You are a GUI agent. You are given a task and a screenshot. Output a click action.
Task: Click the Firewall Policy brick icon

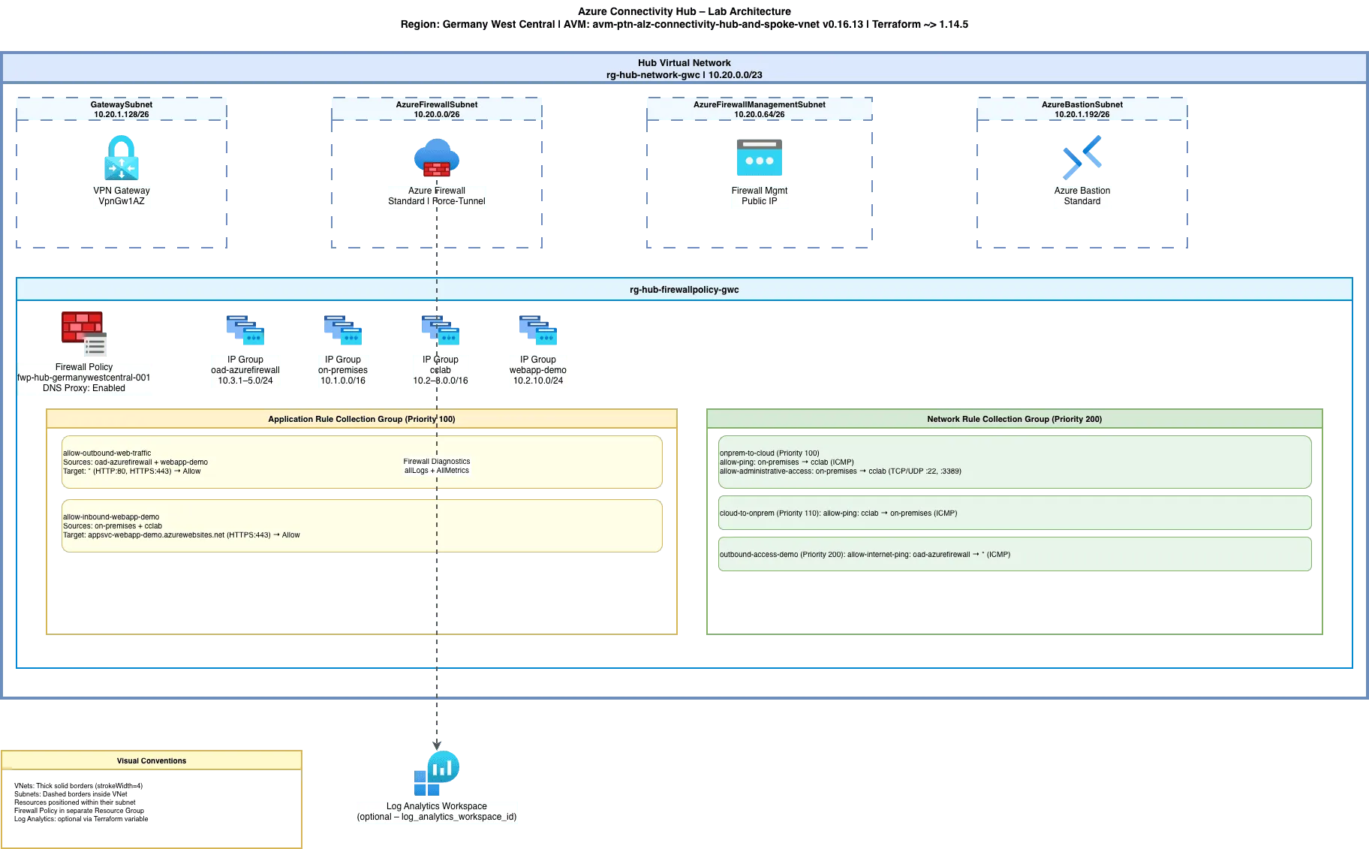pos(84,334)
